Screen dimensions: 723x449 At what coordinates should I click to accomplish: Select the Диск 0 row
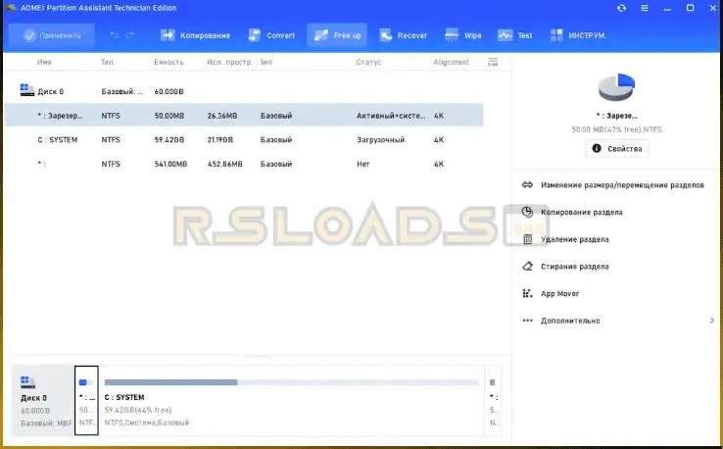click(x=244, y=91)
